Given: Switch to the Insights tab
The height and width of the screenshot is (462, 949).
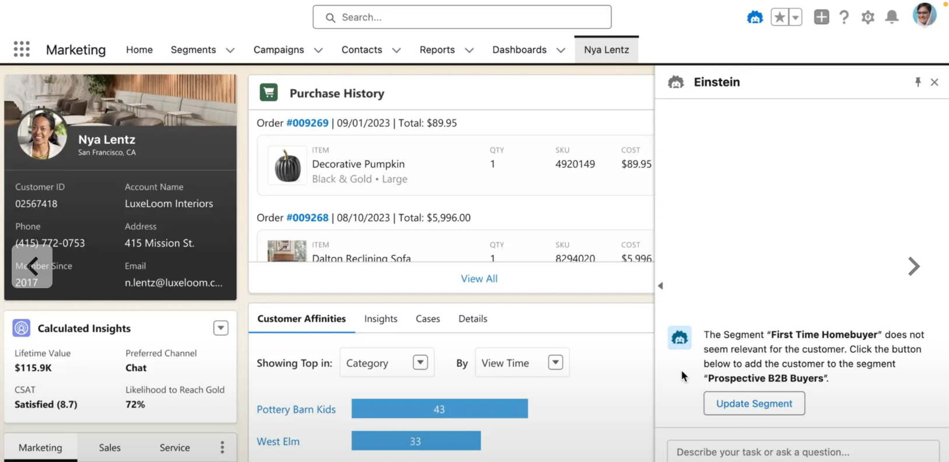Looking at the screenshot, I should [x=381, y=318].
